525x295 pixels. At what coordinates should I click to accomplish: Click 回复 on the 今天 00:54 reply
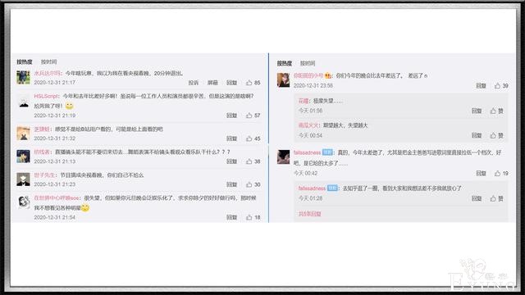pyautogui.click(x=477, y=135)
